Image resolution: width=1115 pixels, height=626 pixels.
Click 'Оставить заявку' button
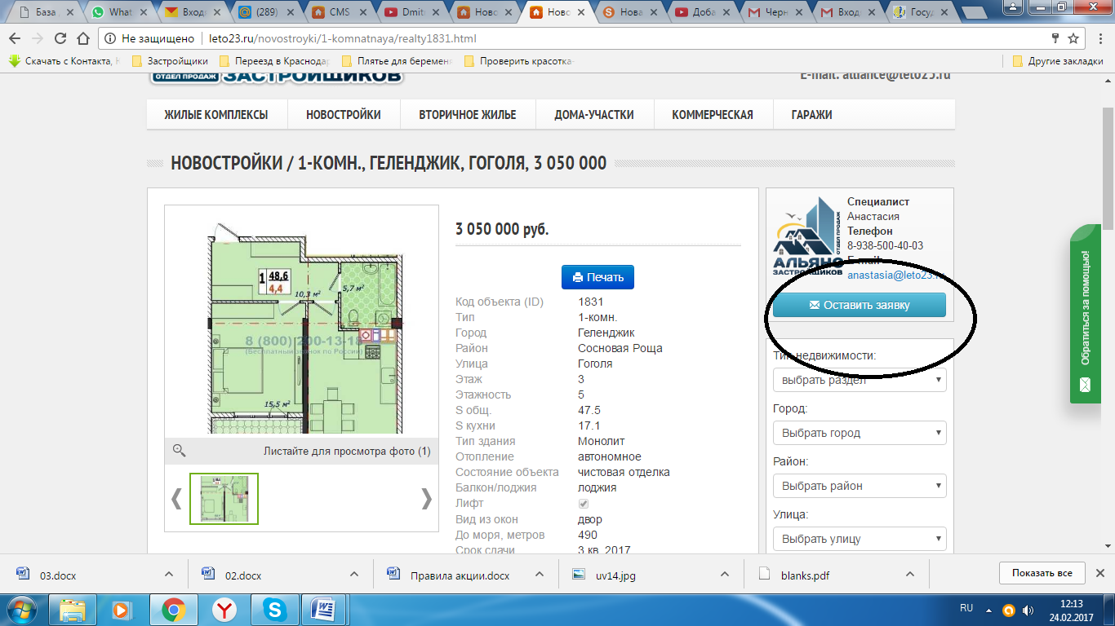pos(860,306)
